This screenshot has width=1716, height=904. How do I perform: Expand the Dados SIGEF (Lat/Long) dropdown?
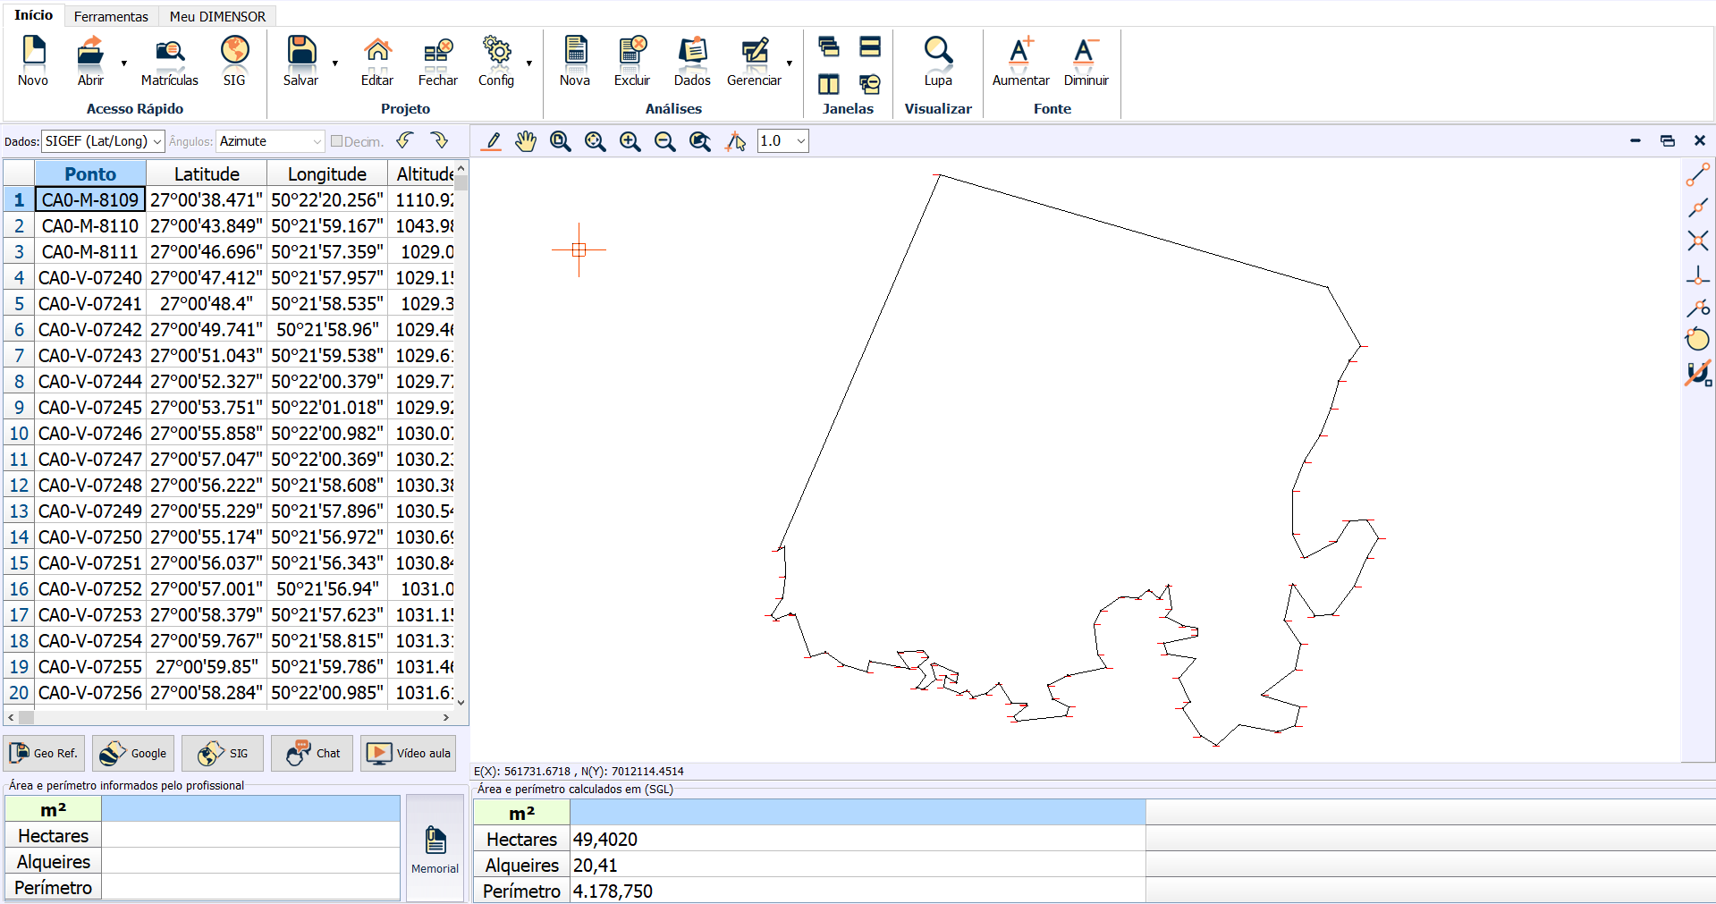(x=157, y=141)
